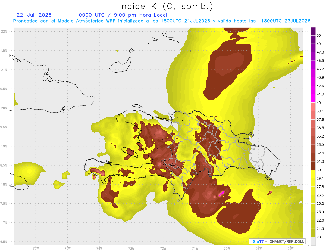Click the "21.3" colorbar label
Viewport: 326px width, 252px height.
pos(321,229)
